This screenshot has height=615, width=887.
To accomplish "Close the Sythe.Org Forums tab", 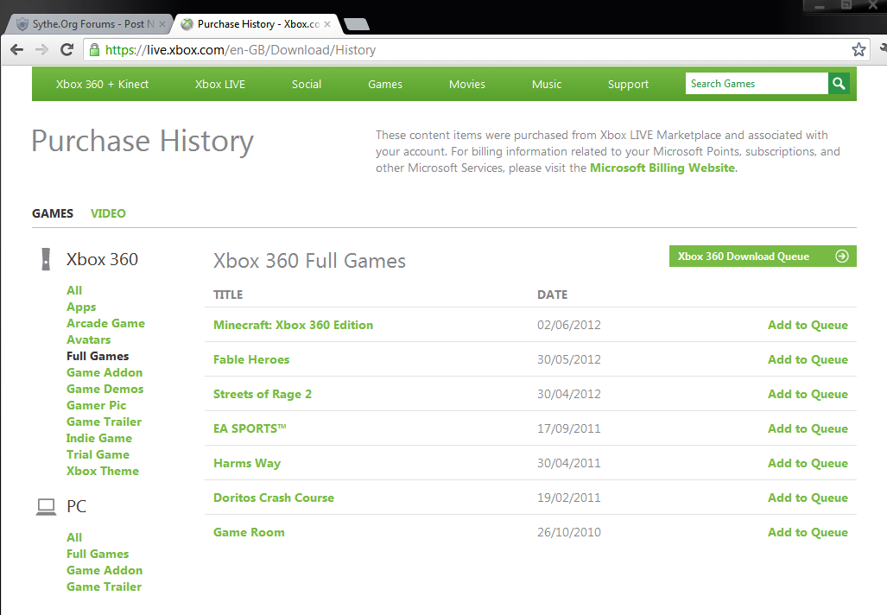I will [162, 24].
